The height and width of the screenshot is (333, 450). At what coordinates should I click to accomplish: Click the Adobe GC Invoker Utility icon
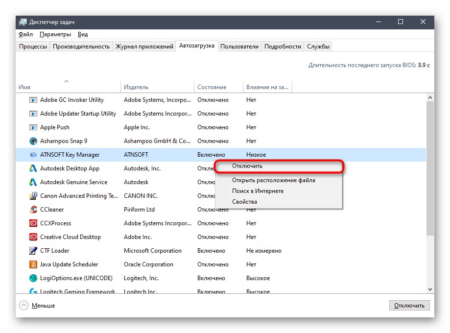(33, 100)
